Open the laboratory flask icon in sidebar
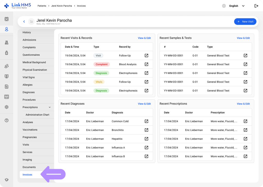263x187 pixels. point(6,43)
